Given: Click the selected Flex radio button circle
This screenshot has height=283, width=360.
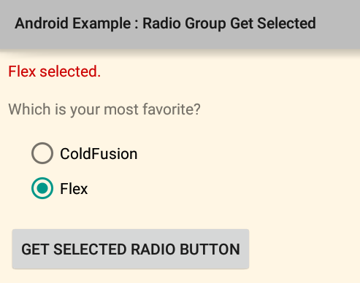Looking at the screenshot, I should 42,188.
